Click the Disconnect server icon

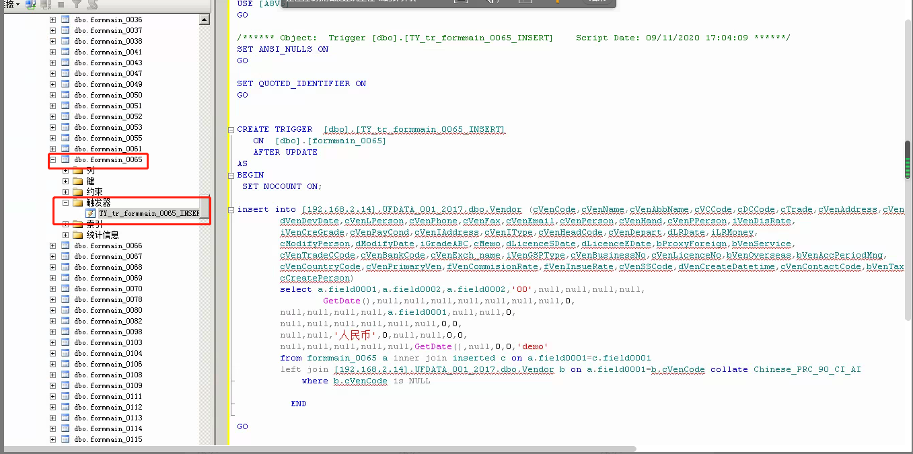(x=46, y=4)
